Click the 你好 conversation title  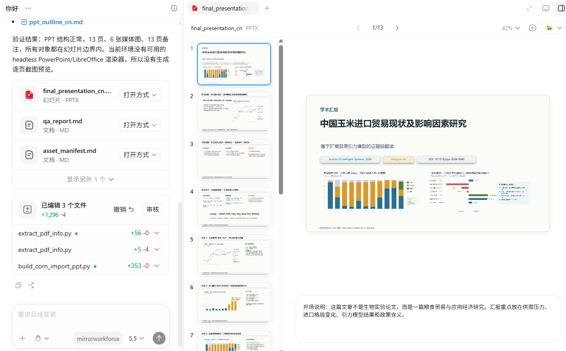pyautogui.click(x=12, y=8)
